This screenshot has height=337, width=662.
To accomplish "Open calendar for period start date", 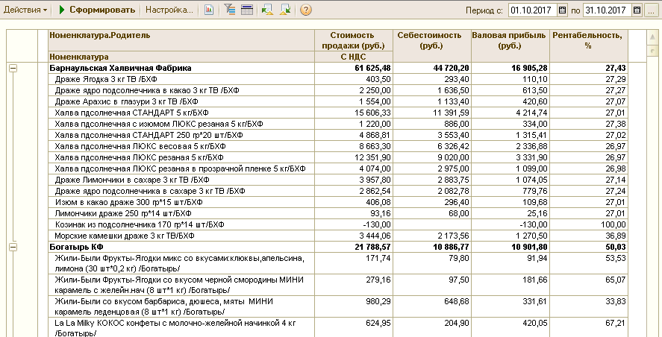I will click(561, 10).
